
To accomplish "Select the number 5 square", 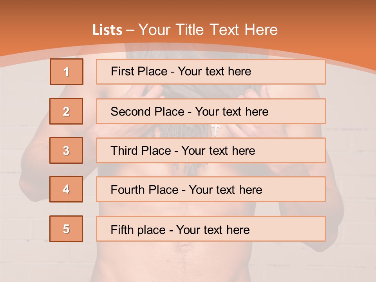I will pos(67,229).
